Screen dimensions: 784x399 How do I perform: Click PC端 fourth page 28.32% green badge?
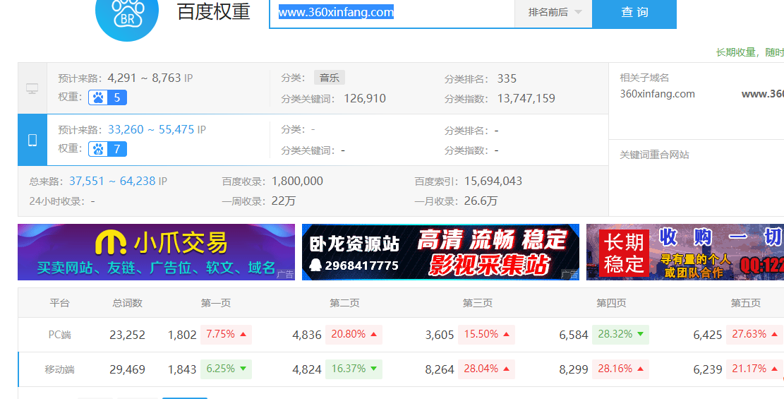620,335
